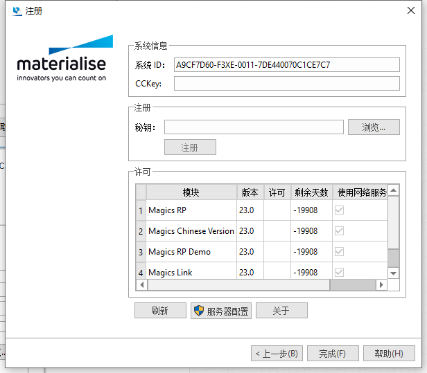Viewport: 427px width, 373px height.
Task: Click the shield icon on 服务器配置 button
Action: pos(199,311)
